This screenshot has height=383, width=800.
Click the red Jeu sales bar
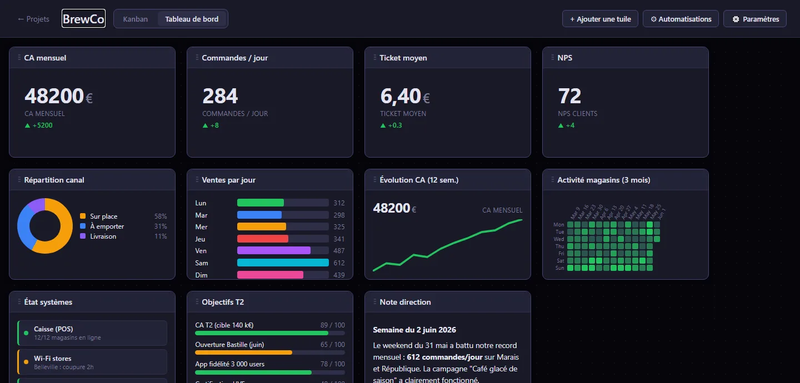click(263, 239)
